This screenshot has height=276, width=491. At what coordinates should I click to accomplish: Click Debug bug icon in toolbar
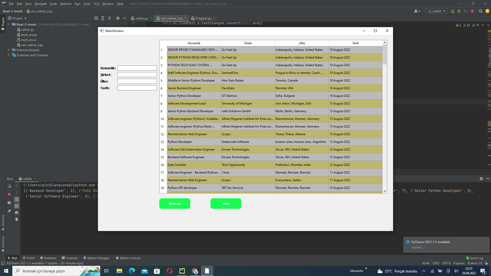459,11
